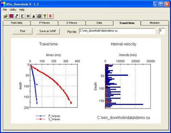Click the H letter toolbar icon
This screenshot has height=133, width=171.
pyautogui.click(x=28, y=16)
